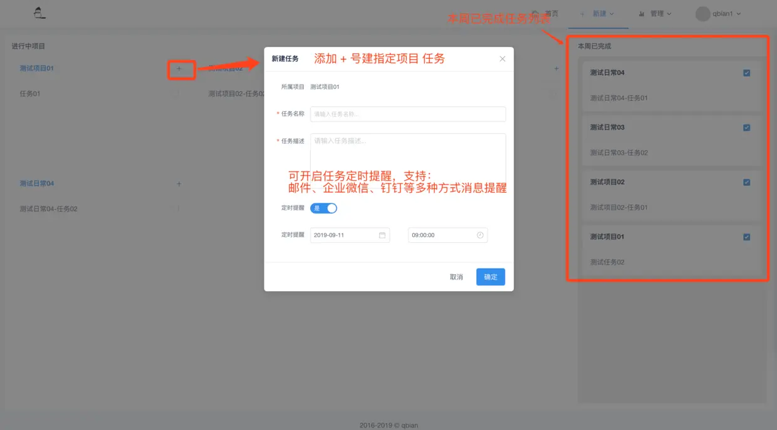Uncheck the completed 测试项目02 card checkbox
777x430 pixels.
746,183
